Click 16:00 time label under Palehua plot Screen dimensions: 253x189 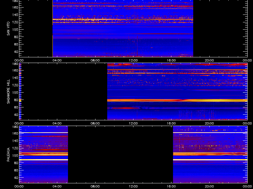(x=171, y=186)
